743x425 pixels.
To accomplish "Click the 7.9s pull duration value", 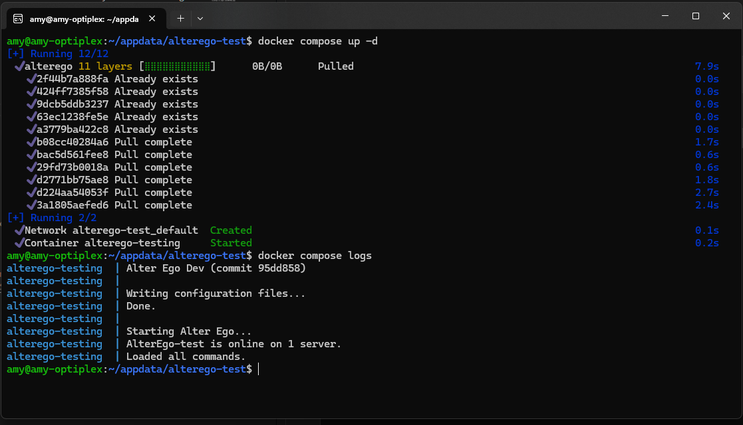I will [x=706, y=66].
